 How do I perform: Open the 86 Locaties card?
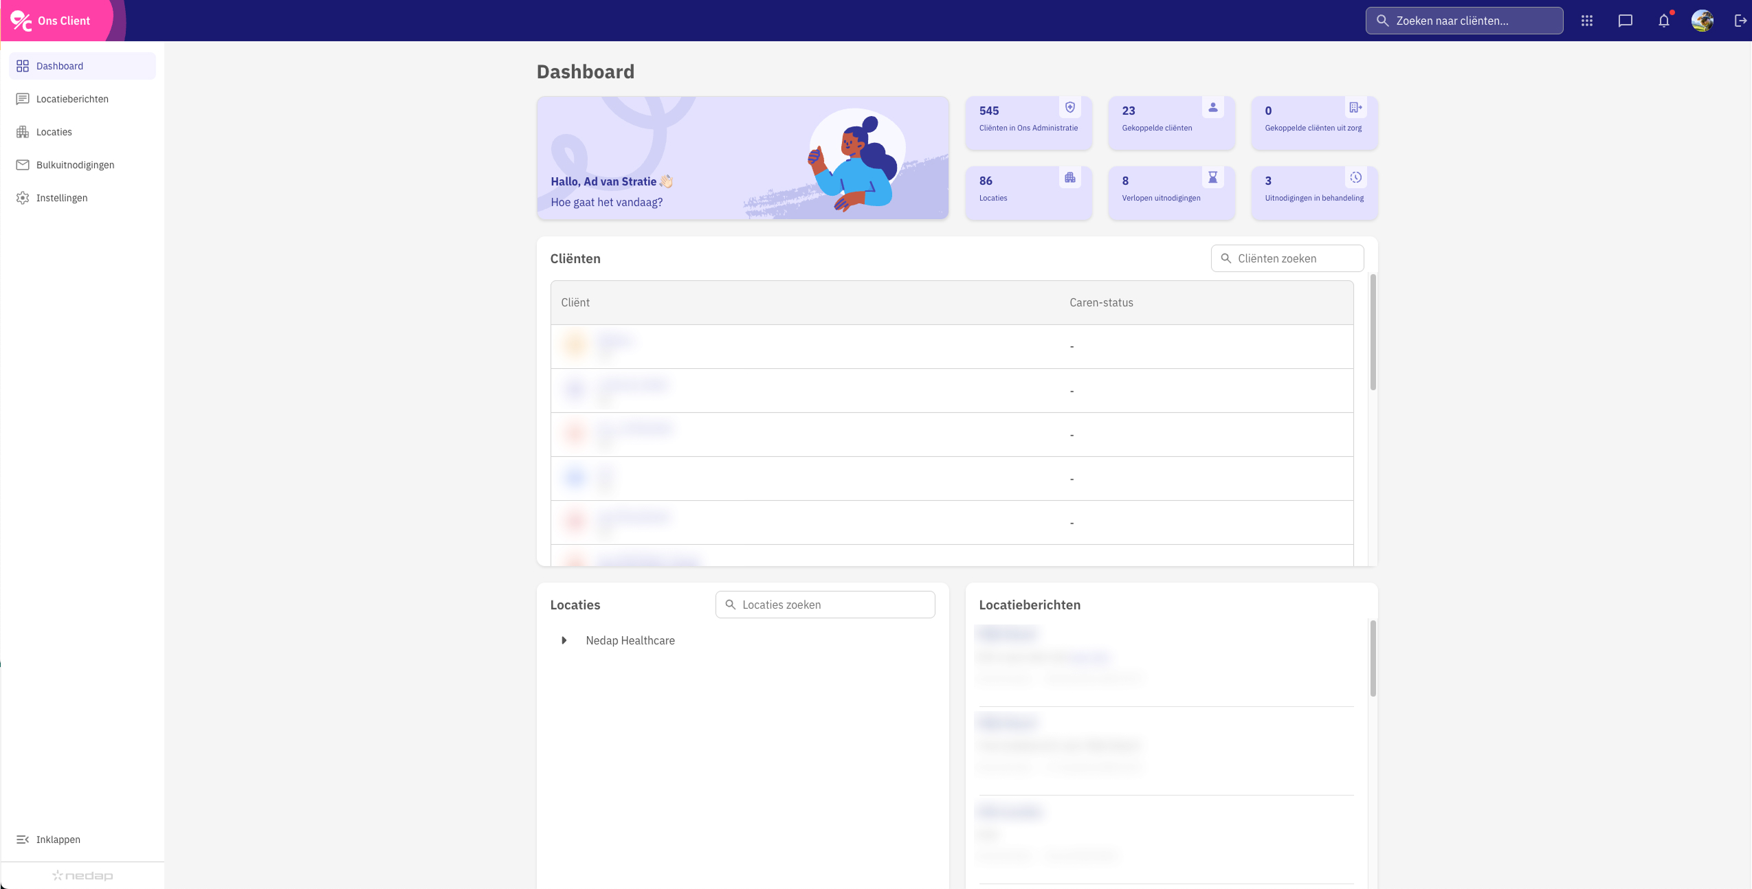(1028, 193)
